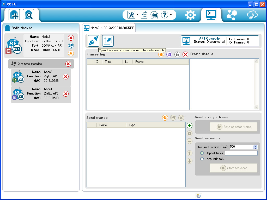Remove Node2 module with red X
267x200 pixels.
71,38
